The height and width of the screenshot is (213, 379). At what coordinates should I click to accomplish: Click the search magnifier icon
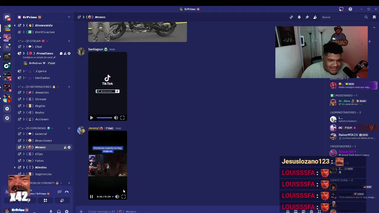click(366, 17)
